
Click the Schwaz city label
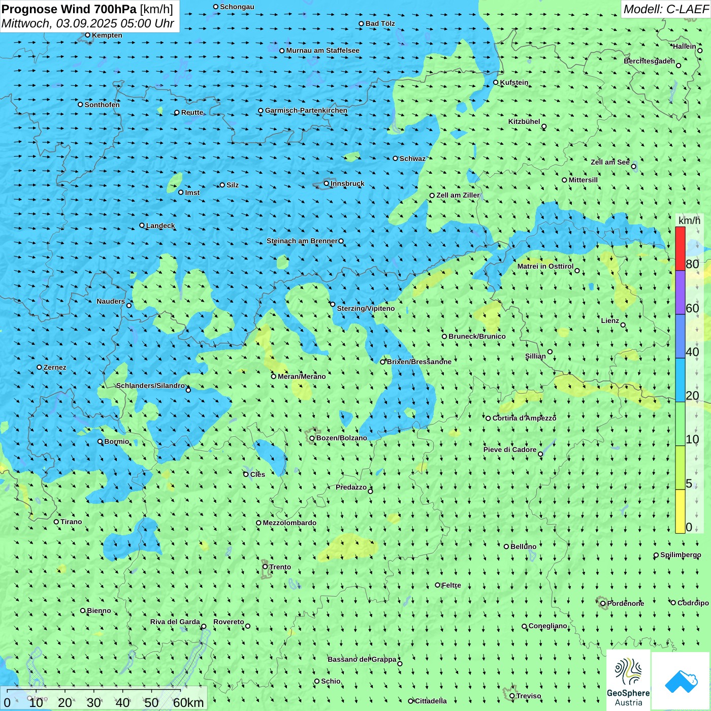(412, 158)
